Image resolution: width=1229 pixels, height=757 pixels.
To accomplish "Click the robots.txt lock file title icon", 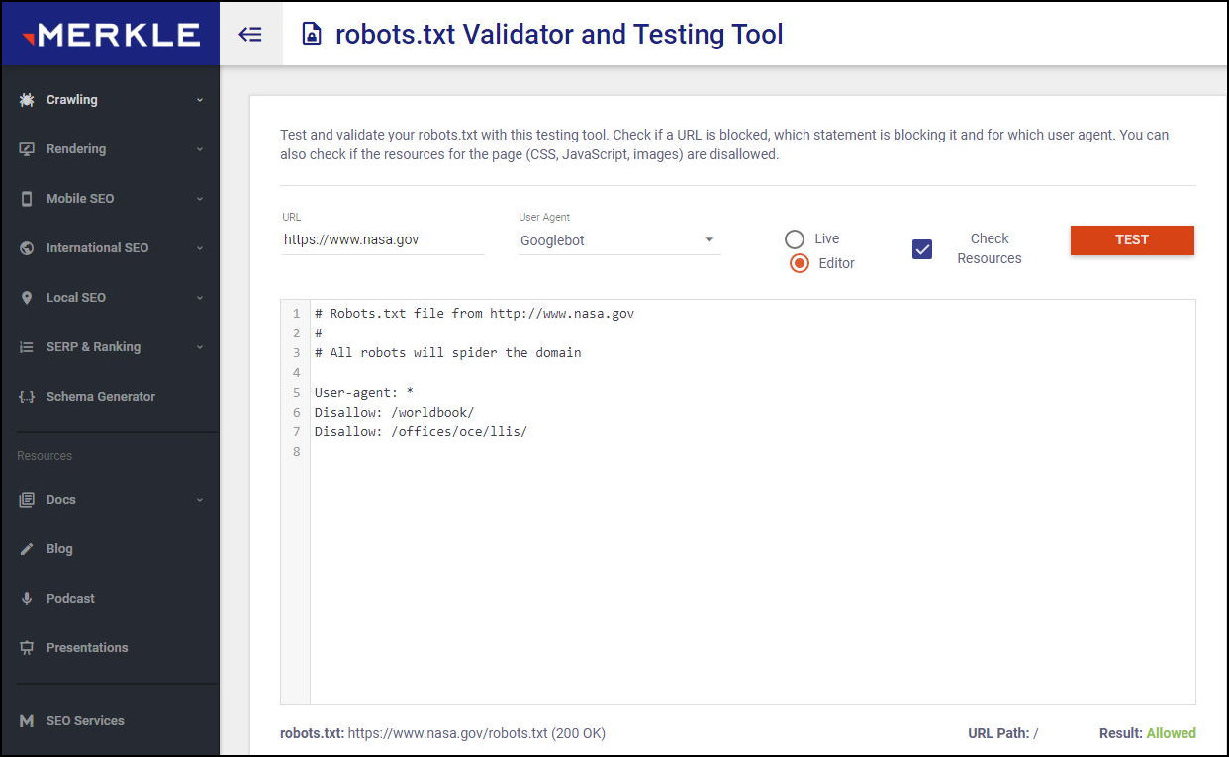I will [x=312, y=35].
